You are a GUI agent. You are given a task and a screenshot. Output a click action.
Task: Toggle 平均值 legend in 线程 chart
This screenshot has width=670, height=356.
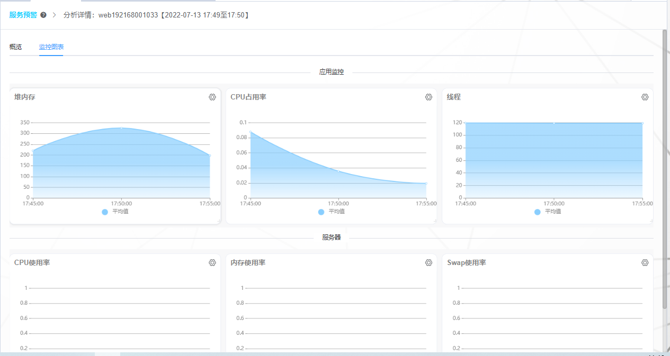[548, 212]
